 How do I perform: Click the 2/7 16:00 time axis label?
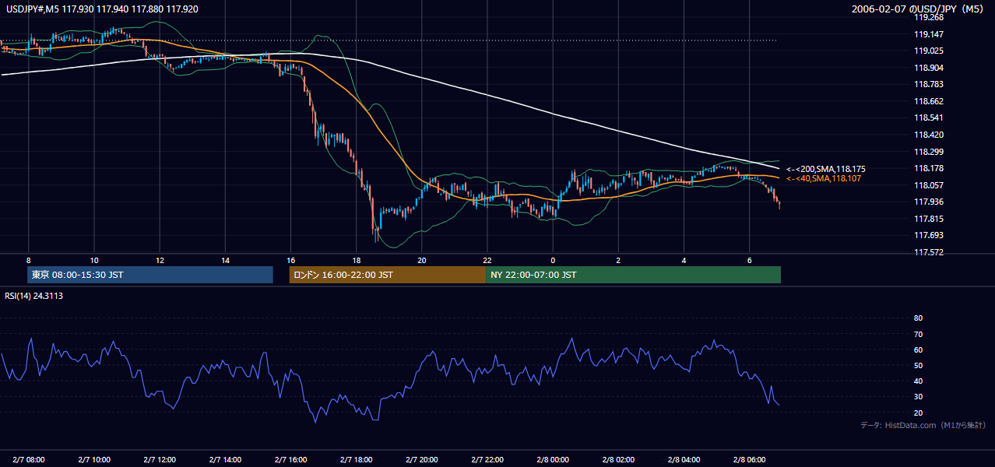[290, 459]
